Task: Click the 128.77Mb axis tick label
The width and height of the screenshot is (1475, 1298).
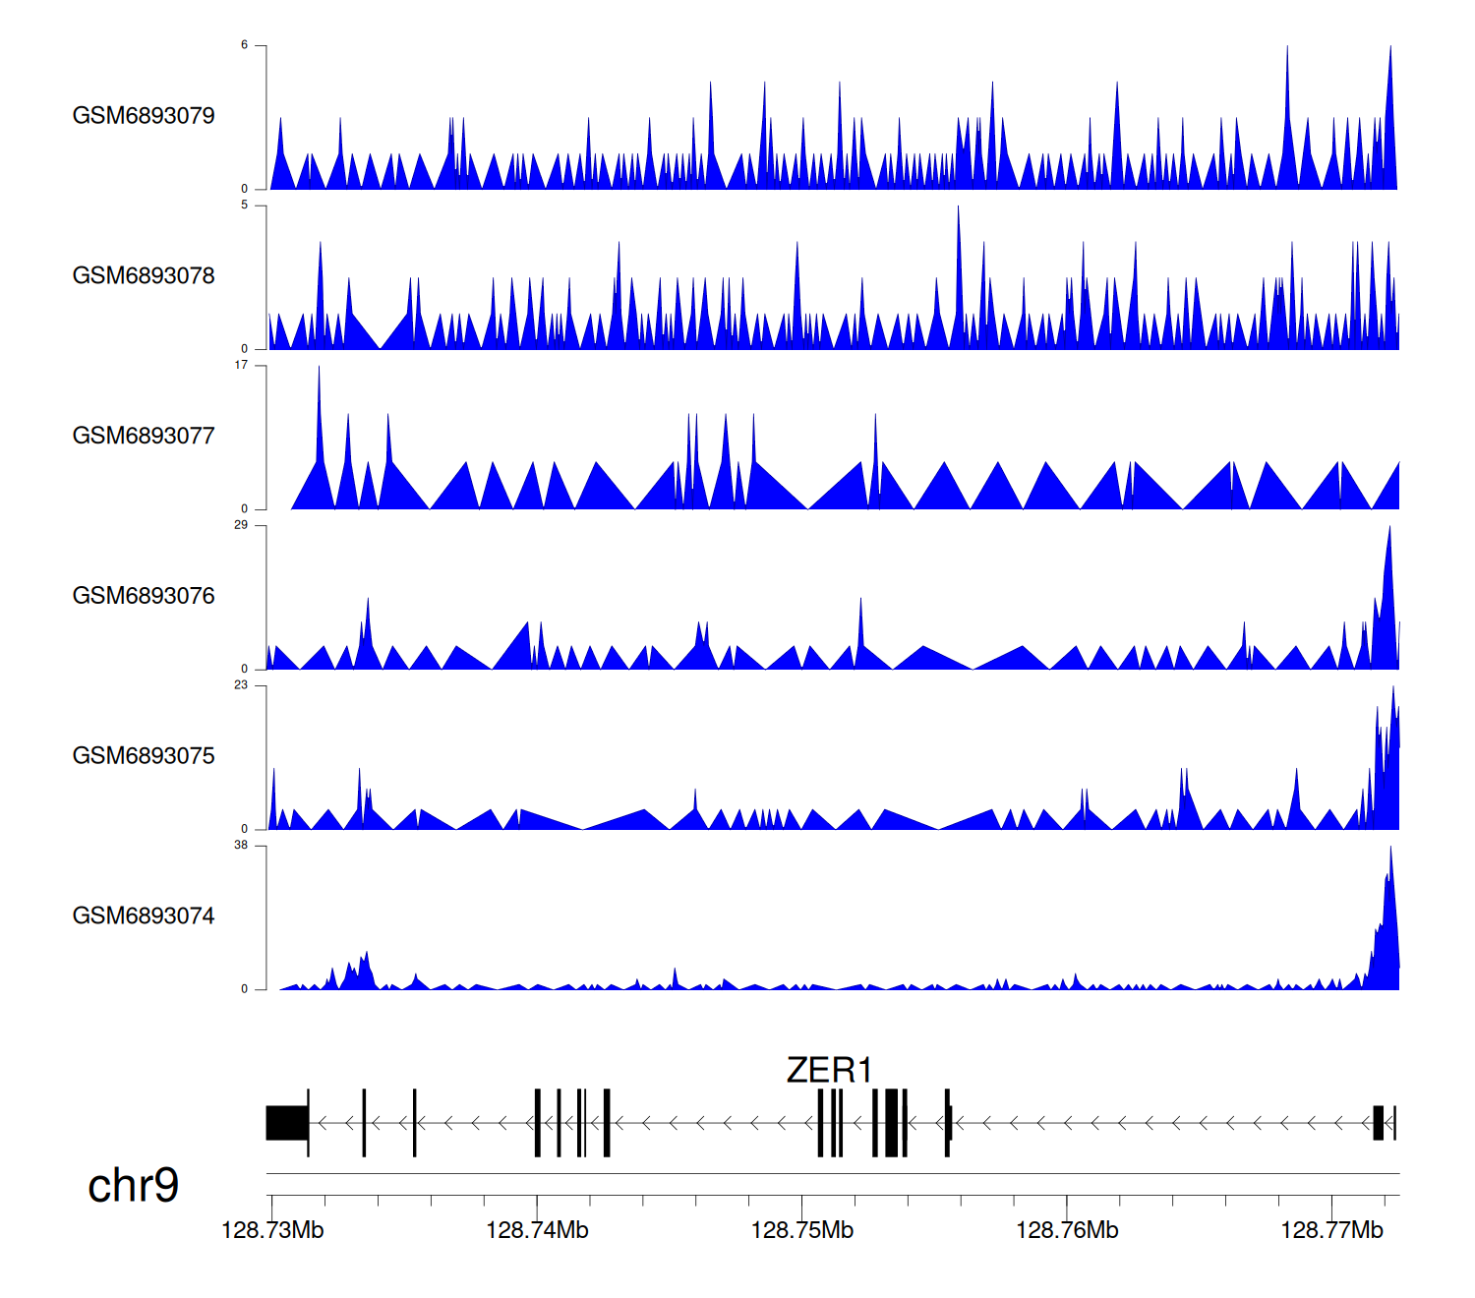Action: coord(1331,1230)
